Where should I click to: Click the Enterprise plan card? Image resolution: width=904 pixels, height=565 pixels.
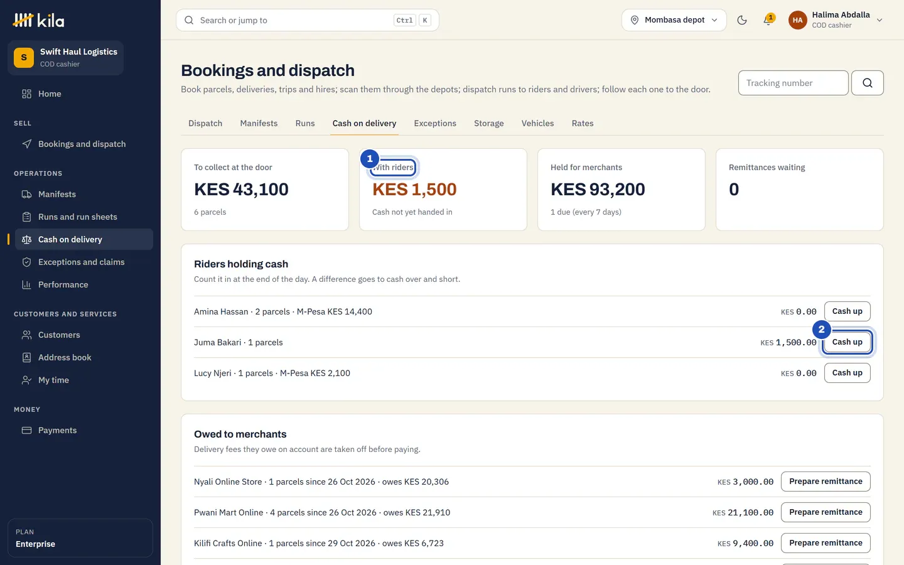80,538
